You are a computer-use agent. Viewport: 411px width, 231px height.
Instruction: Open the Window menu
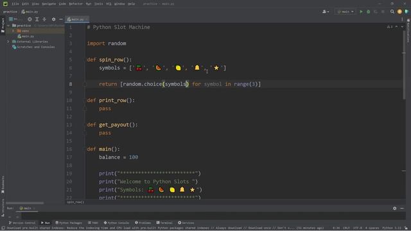pos(119,4)
